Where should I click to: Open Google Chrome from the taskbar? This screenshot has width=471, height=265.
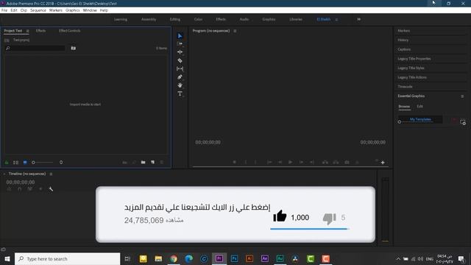coord(174,258)
